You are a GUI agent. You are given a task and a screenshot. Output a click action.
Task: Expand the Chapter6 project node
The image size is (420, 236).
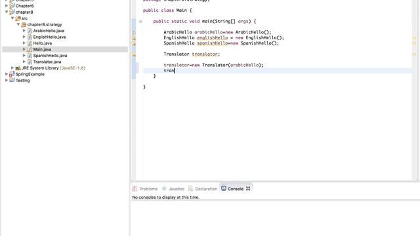pyautogui.click(x=7, y=6)
